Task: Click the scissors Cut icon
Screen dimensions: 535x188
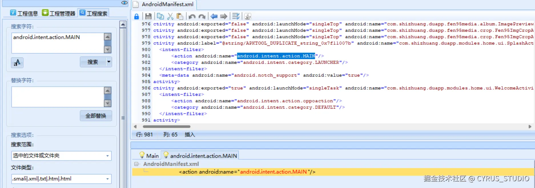Action: [170, 17]
